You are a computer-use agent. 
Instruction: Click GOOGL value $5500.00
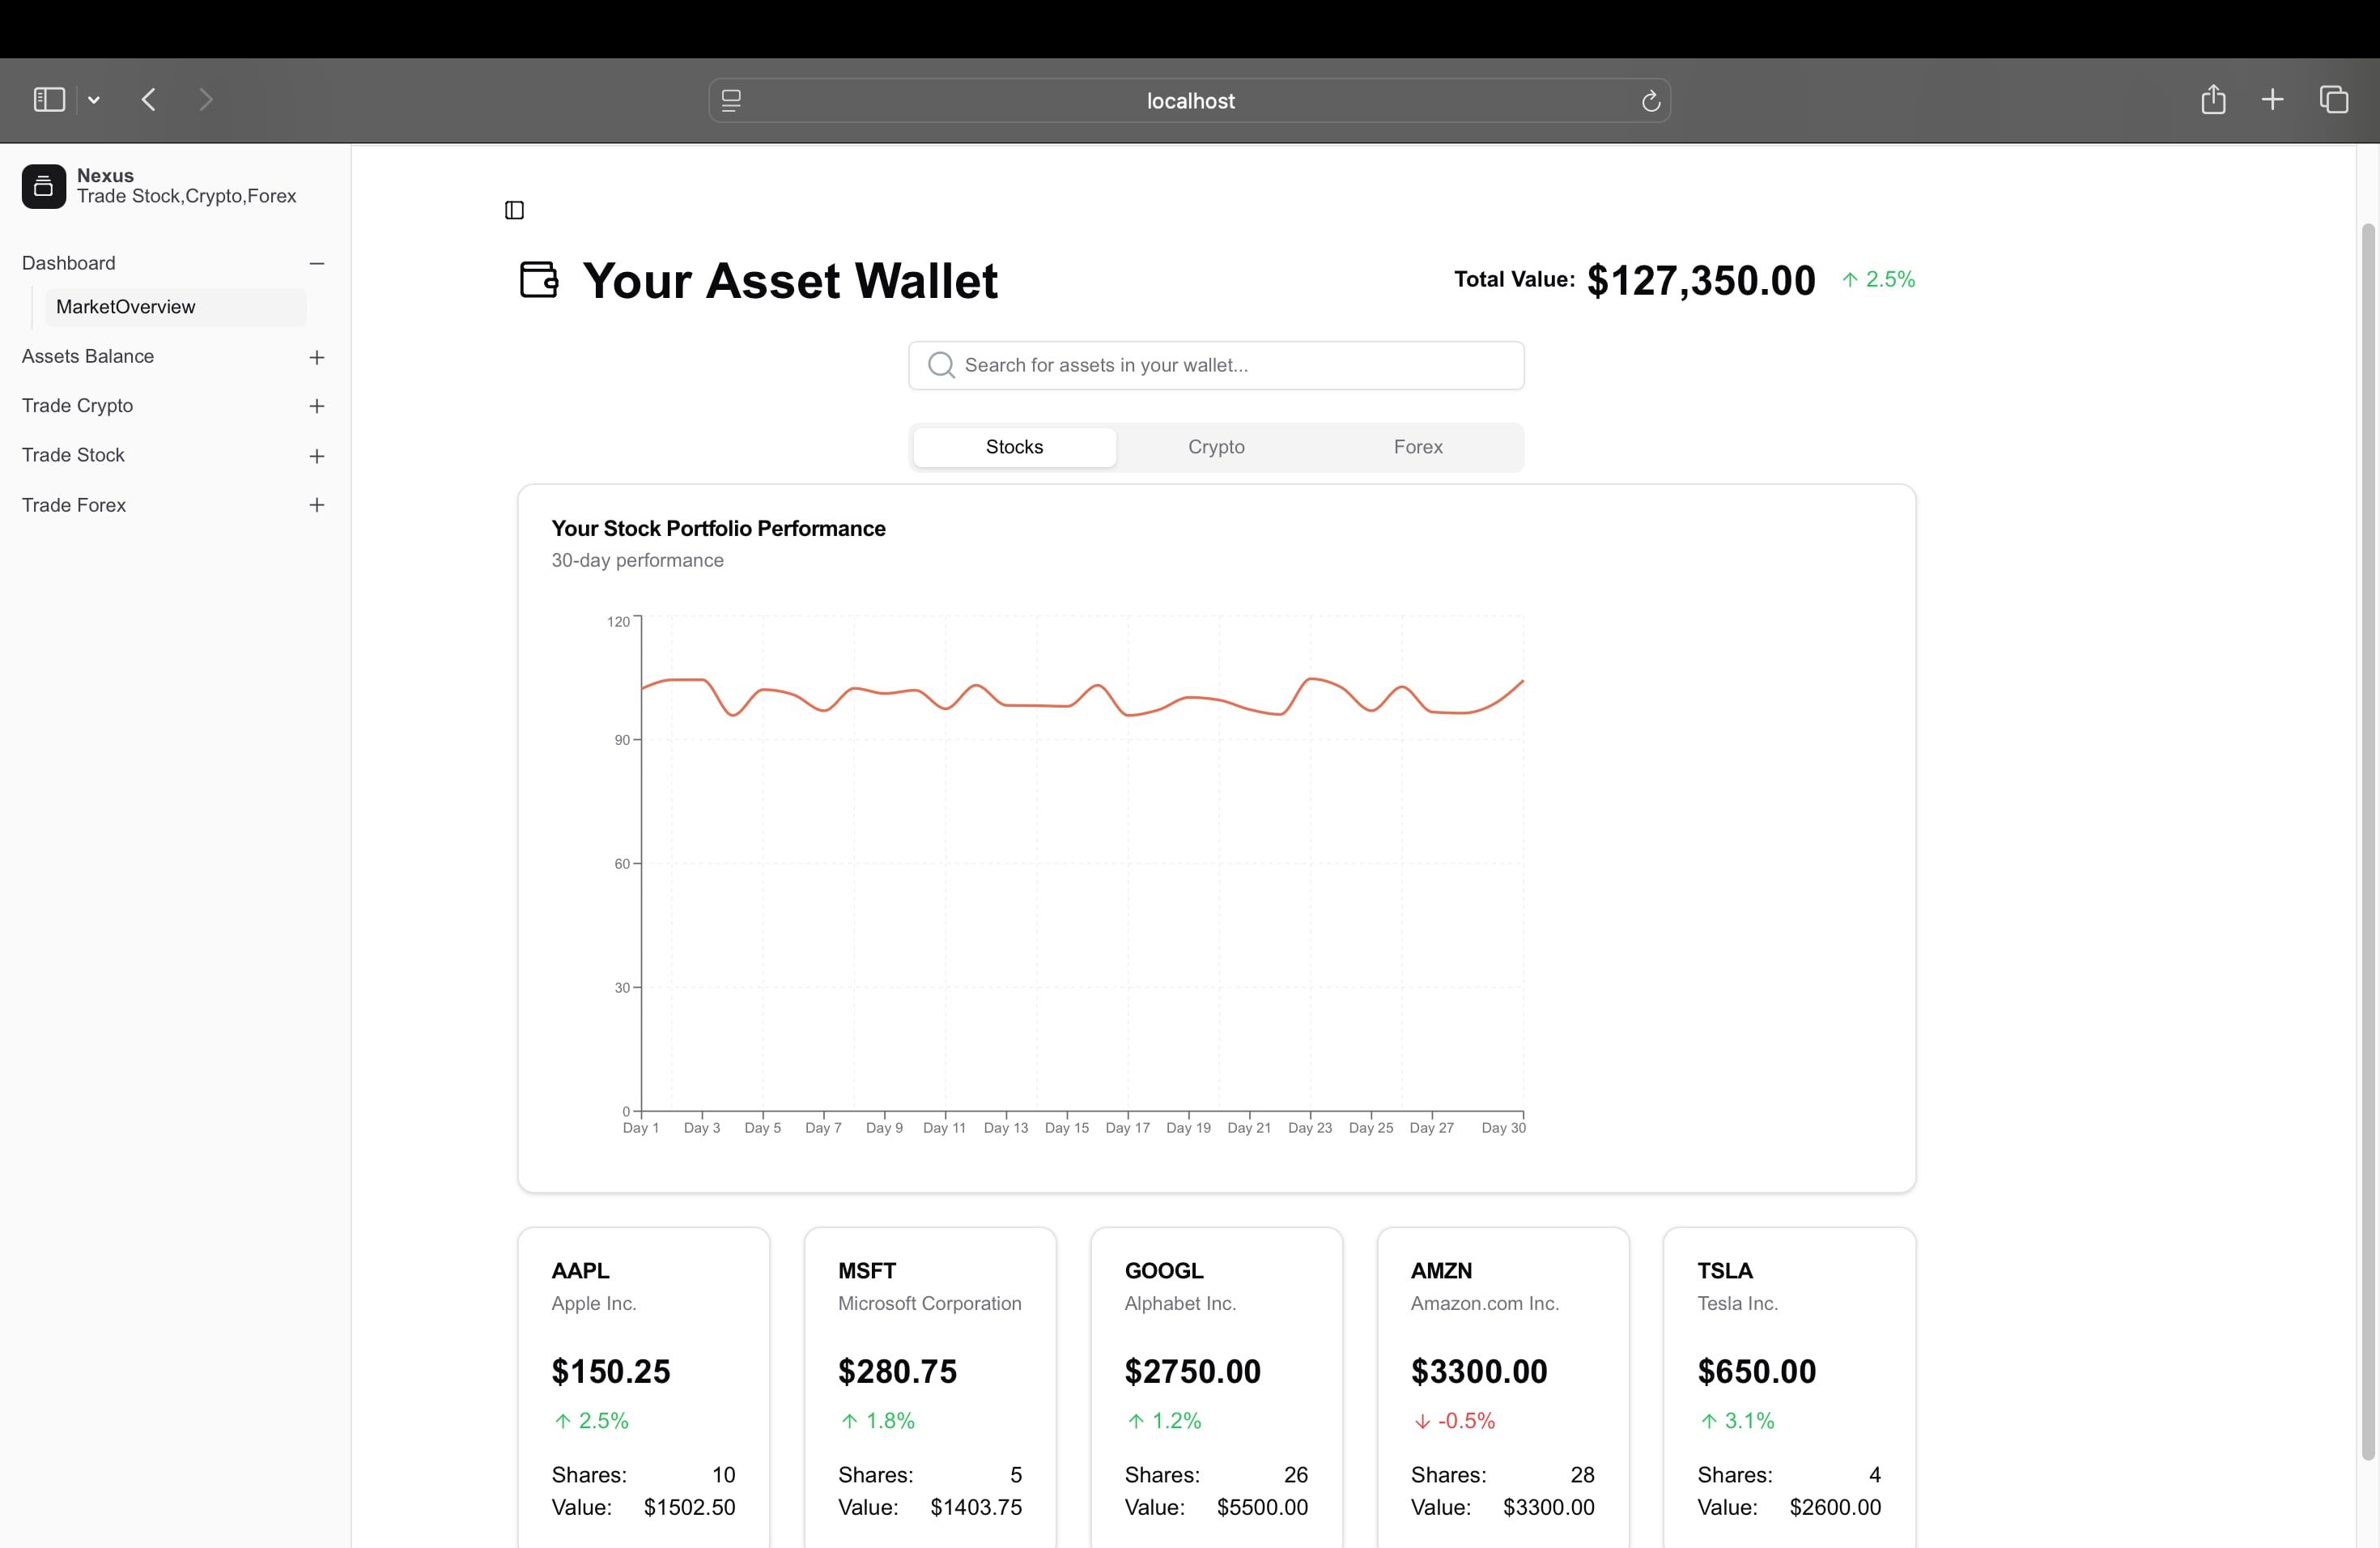pyautogui.click(x=1262, y=1507)
